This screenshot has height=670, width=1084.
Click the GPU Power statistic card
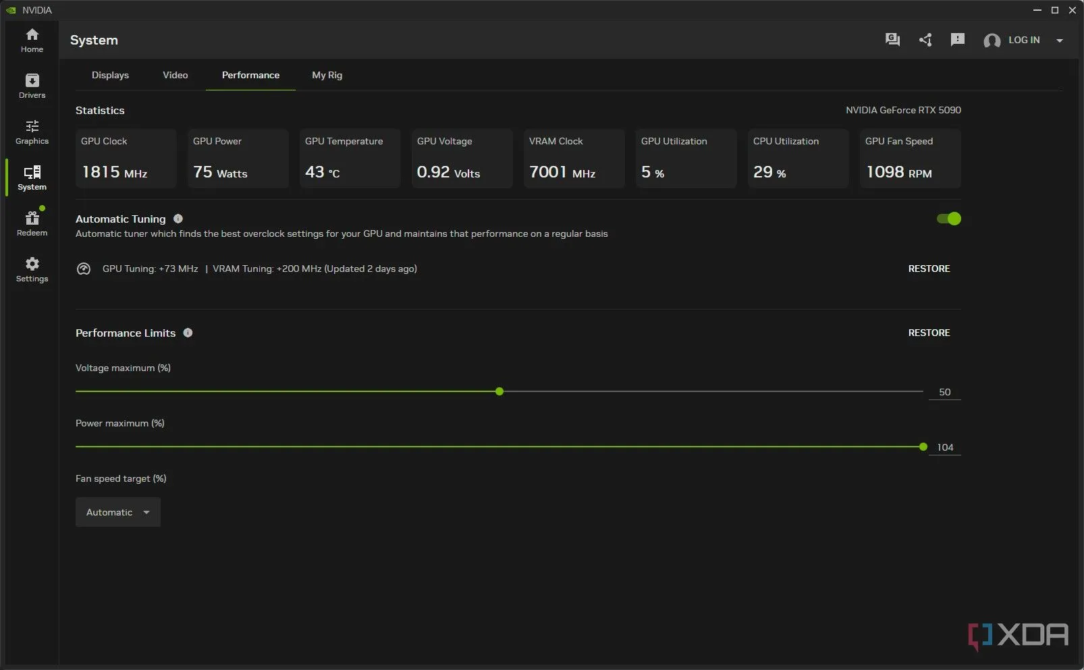[x=238, y=159]
